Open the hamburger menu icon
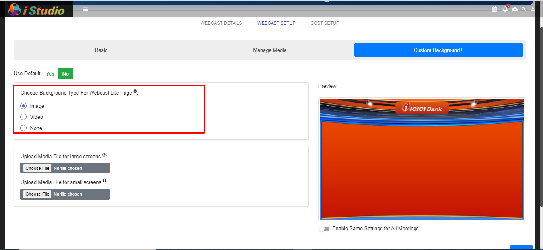The image size is (543, 250). (x=85, y=9)
